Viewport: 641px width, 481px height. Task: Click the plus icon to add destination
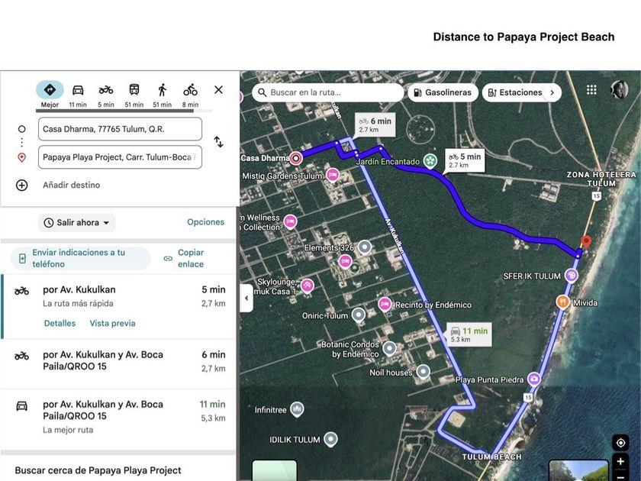click(21, 186)
